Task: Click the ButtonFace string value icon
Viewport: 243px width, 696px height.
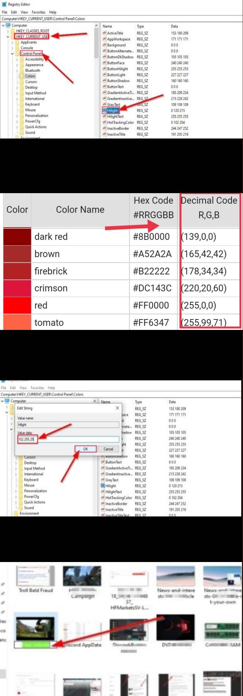Action: pyautogui.click(x=104, y=63)
